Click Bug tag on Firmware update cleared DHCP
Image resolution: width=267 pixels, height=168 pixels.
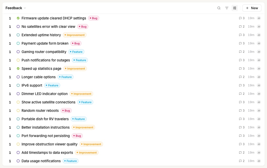(x=94, y=18)
